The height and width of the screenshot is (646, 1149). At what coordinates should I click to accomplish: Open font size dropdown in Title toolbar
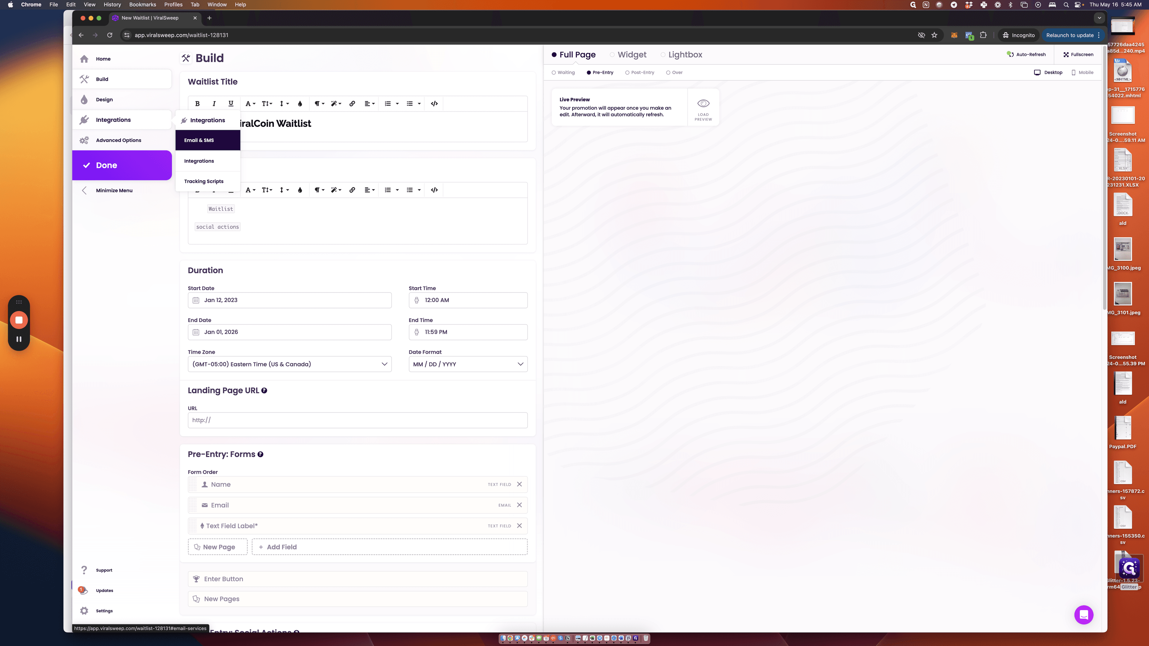pos(267,103)
